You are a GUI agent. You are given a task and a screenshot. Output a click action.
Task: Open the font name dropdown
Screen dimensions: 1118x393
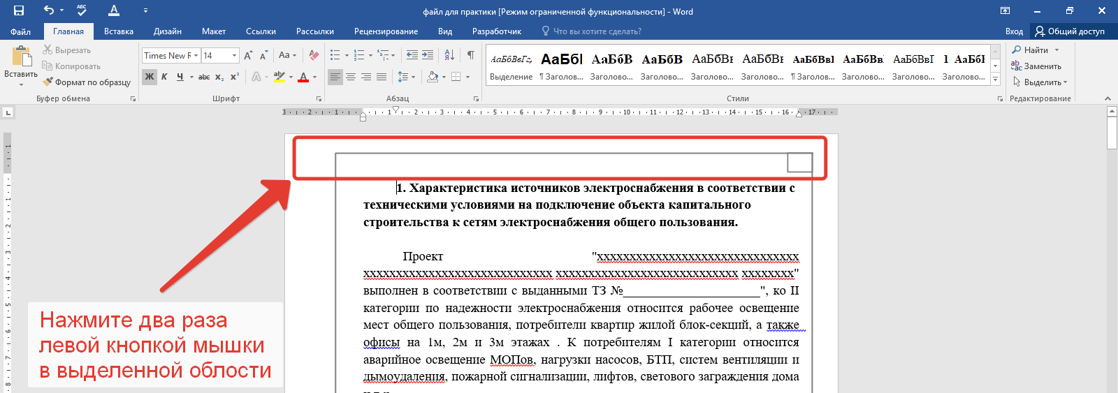click(196, 55)
